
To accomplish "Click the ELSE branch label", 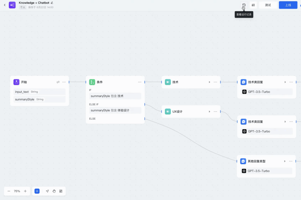I will tap(92, 119).
